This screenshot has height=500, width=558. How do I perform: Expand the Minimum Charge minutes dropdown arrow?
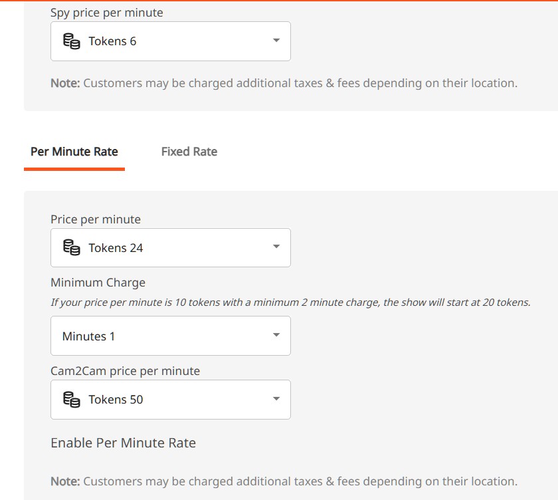tap(276, 335)
